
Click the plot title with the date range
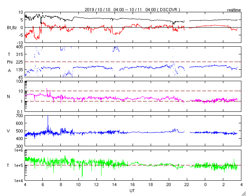132,10
